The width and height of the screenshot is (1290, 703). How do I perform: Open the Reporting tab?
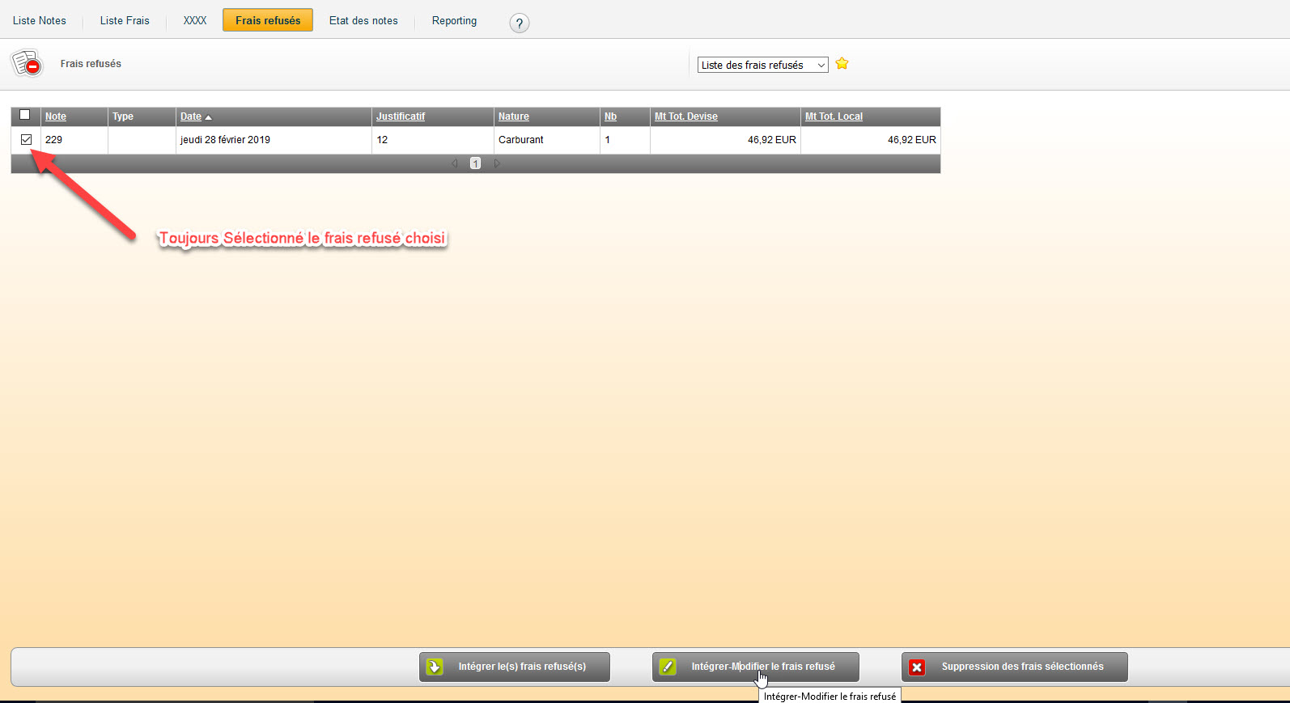pyautogui.click(x=454, y=21)
